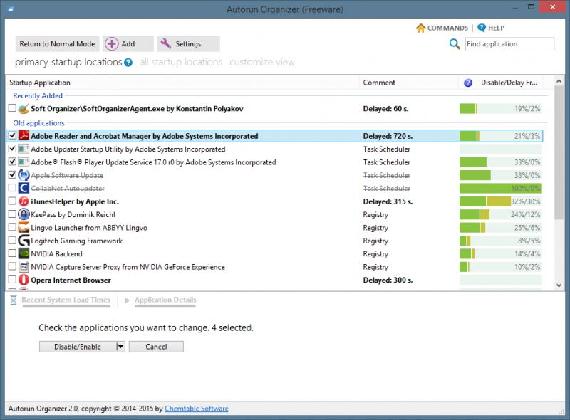This screenshot has height=420, width=570.
Task: Tick the Opera Internet Browser checkbox
Action: click(12, 279)
